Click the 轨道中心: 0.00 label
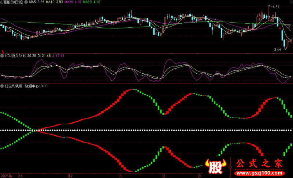Image resolution: width=293 pixels, height=178 pixels. (x=36, y=86)
